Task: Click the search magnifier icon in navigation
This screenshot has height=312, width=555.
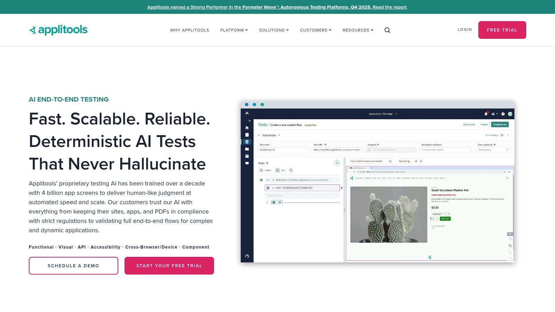Action: [x=387, y=30]
